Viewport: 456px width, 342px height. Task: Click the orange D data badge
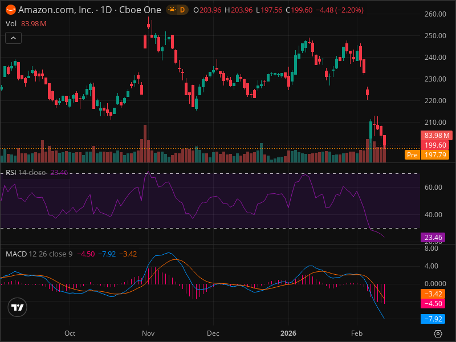[182, 10]
